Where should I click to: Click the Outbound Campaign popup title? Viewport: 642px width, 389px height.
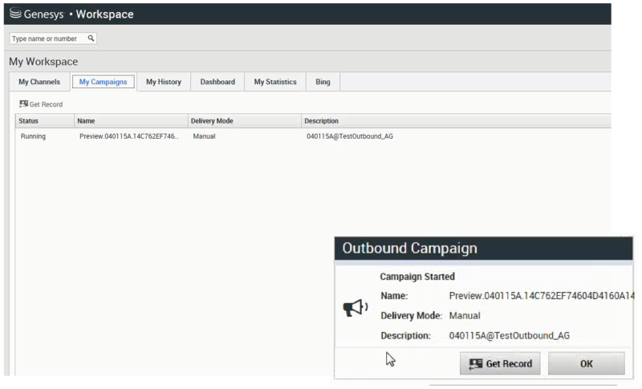[x=410, y=248]
